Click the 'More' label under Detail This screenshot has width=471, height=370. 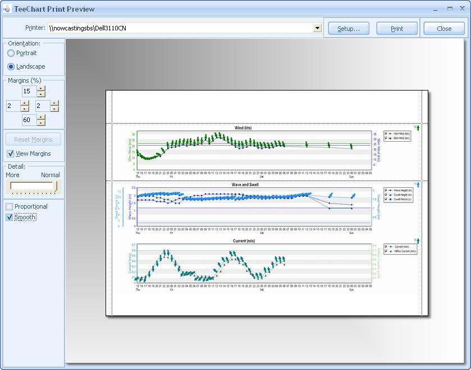point(12,175)
